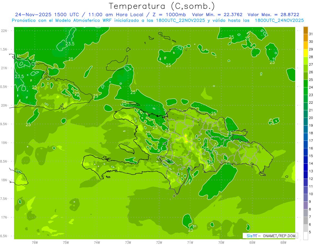This screenshot has width=318, height=246.
Task: Click the legend swatch between 26 and 27
Action: pyautogui.click(x=306, y=68)
